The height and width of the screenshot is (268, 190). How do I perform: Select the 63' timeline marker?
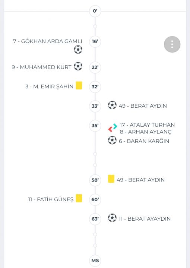click(95, 219)
